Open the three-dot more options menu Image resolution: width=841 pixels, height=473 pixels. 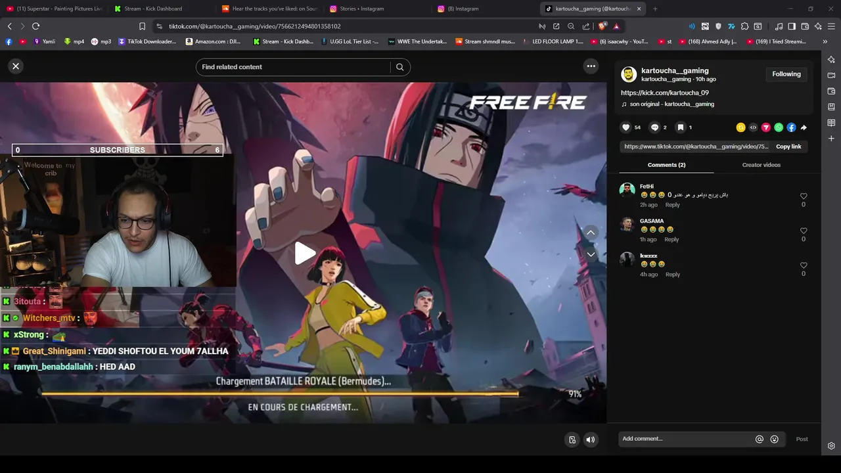click(591, 66)
